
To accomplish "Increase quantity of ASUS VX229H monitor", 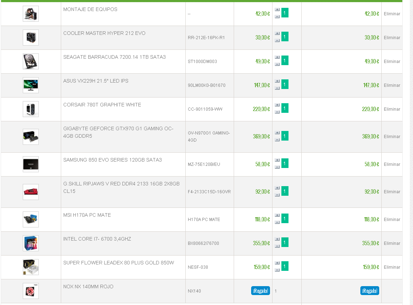I will click(x=277, y=81).
